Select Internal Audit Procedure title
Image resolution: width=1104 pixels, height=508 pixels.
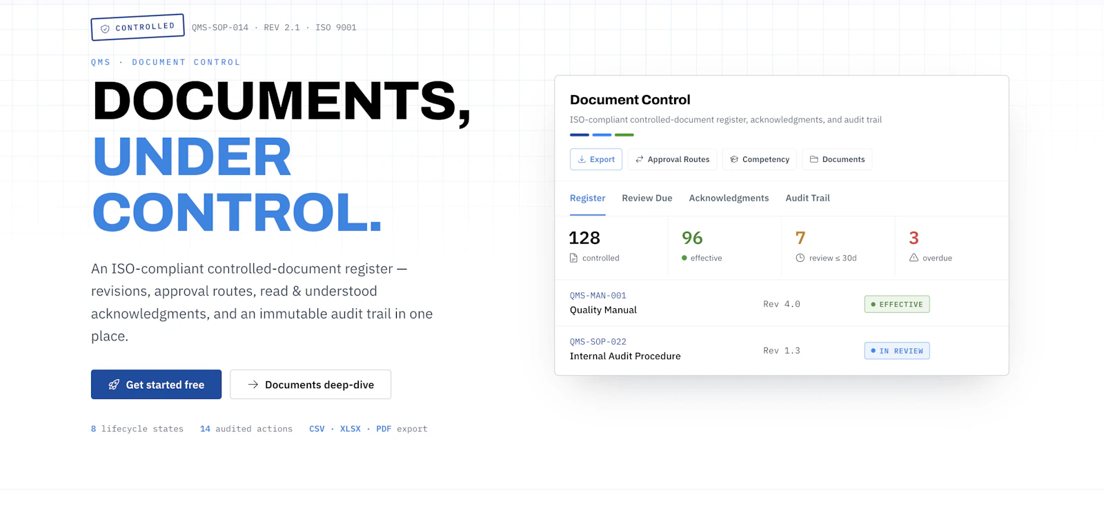coord(625,356)
